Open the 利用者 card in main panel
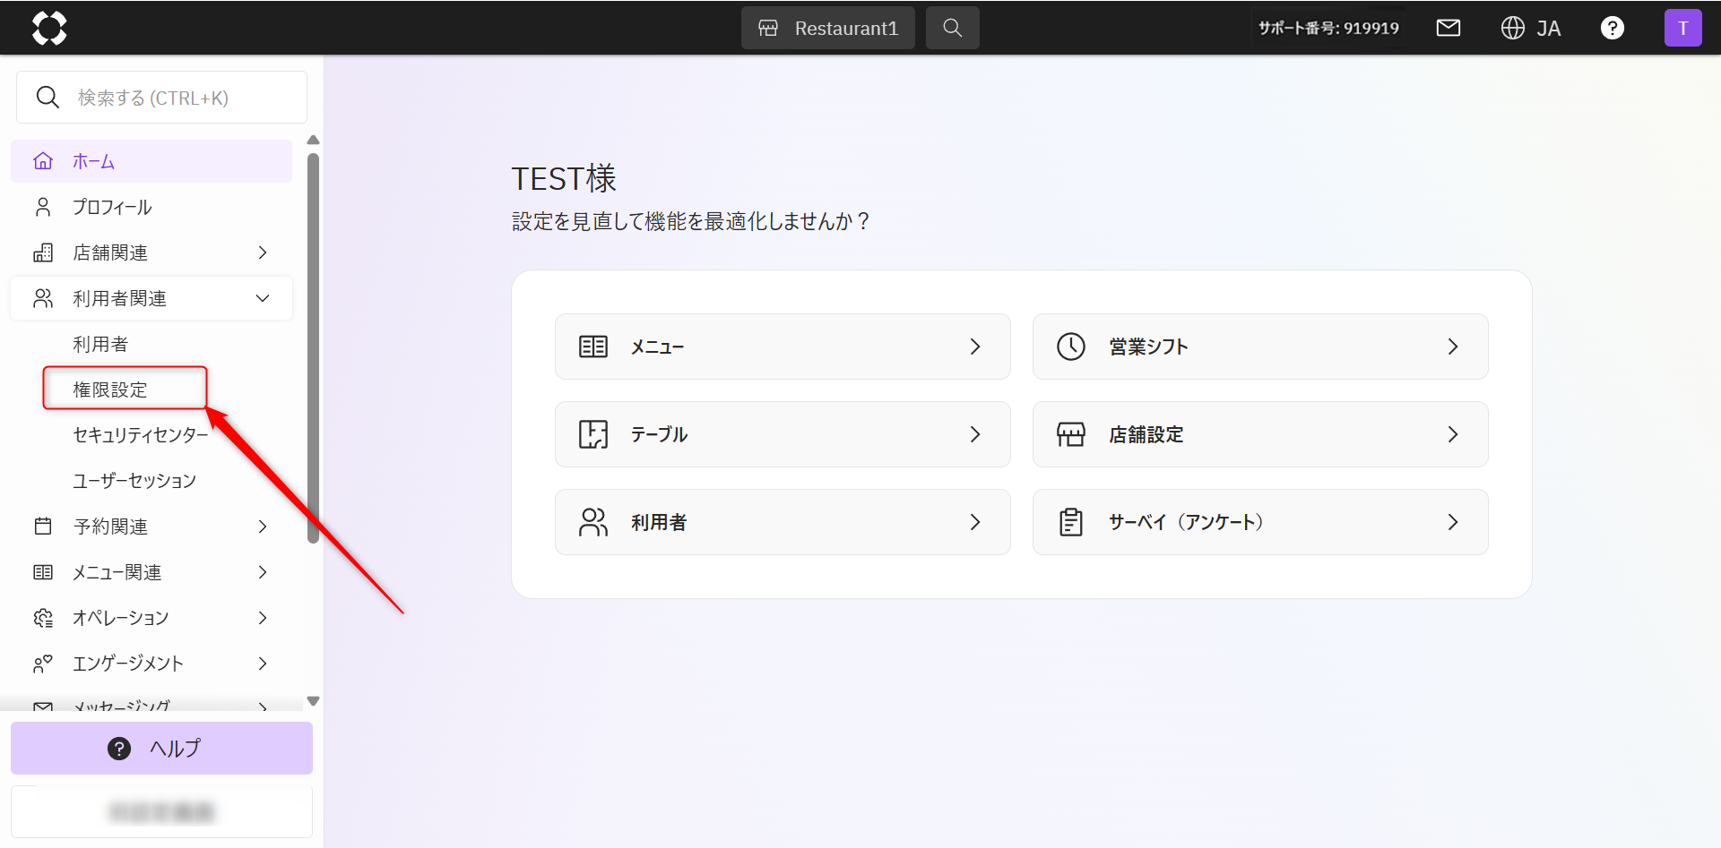The image size is (1721, 848). 783,522
